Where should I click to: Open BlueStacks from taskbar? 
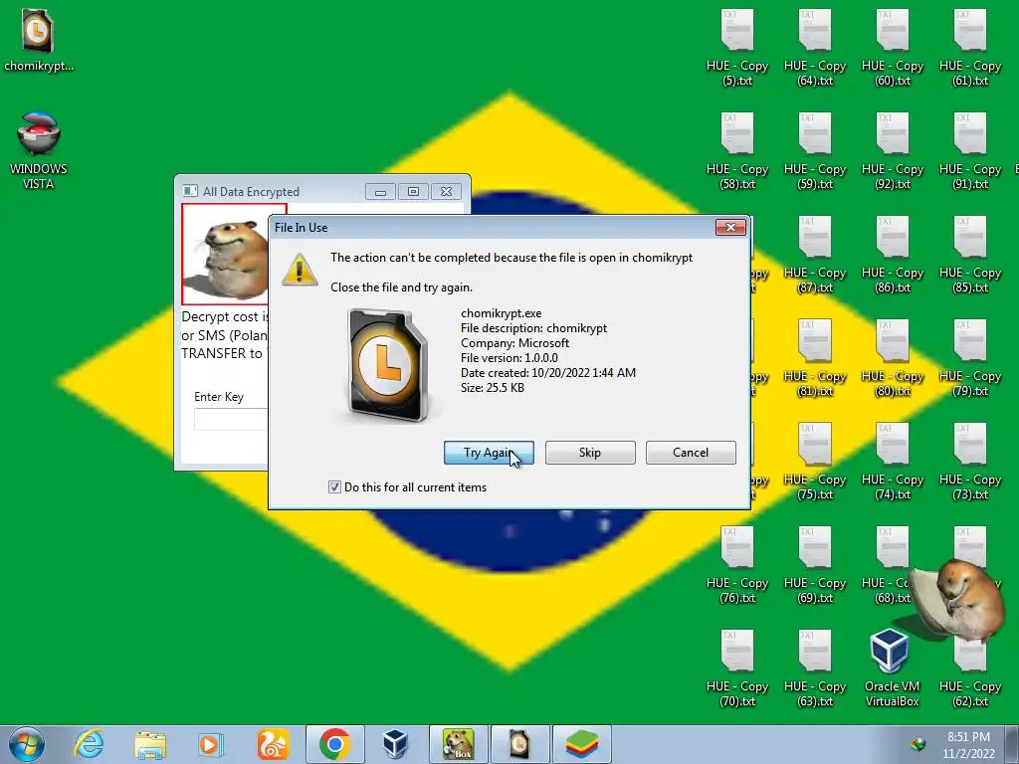pyautogui.click(x=581, y=744)
